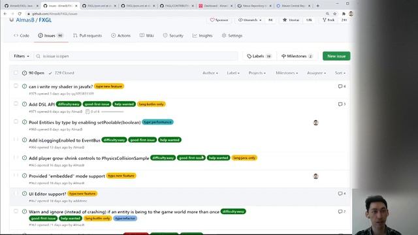Open the Wiki tab
This screenshot has width=418, height=235.
pos(146,36)
